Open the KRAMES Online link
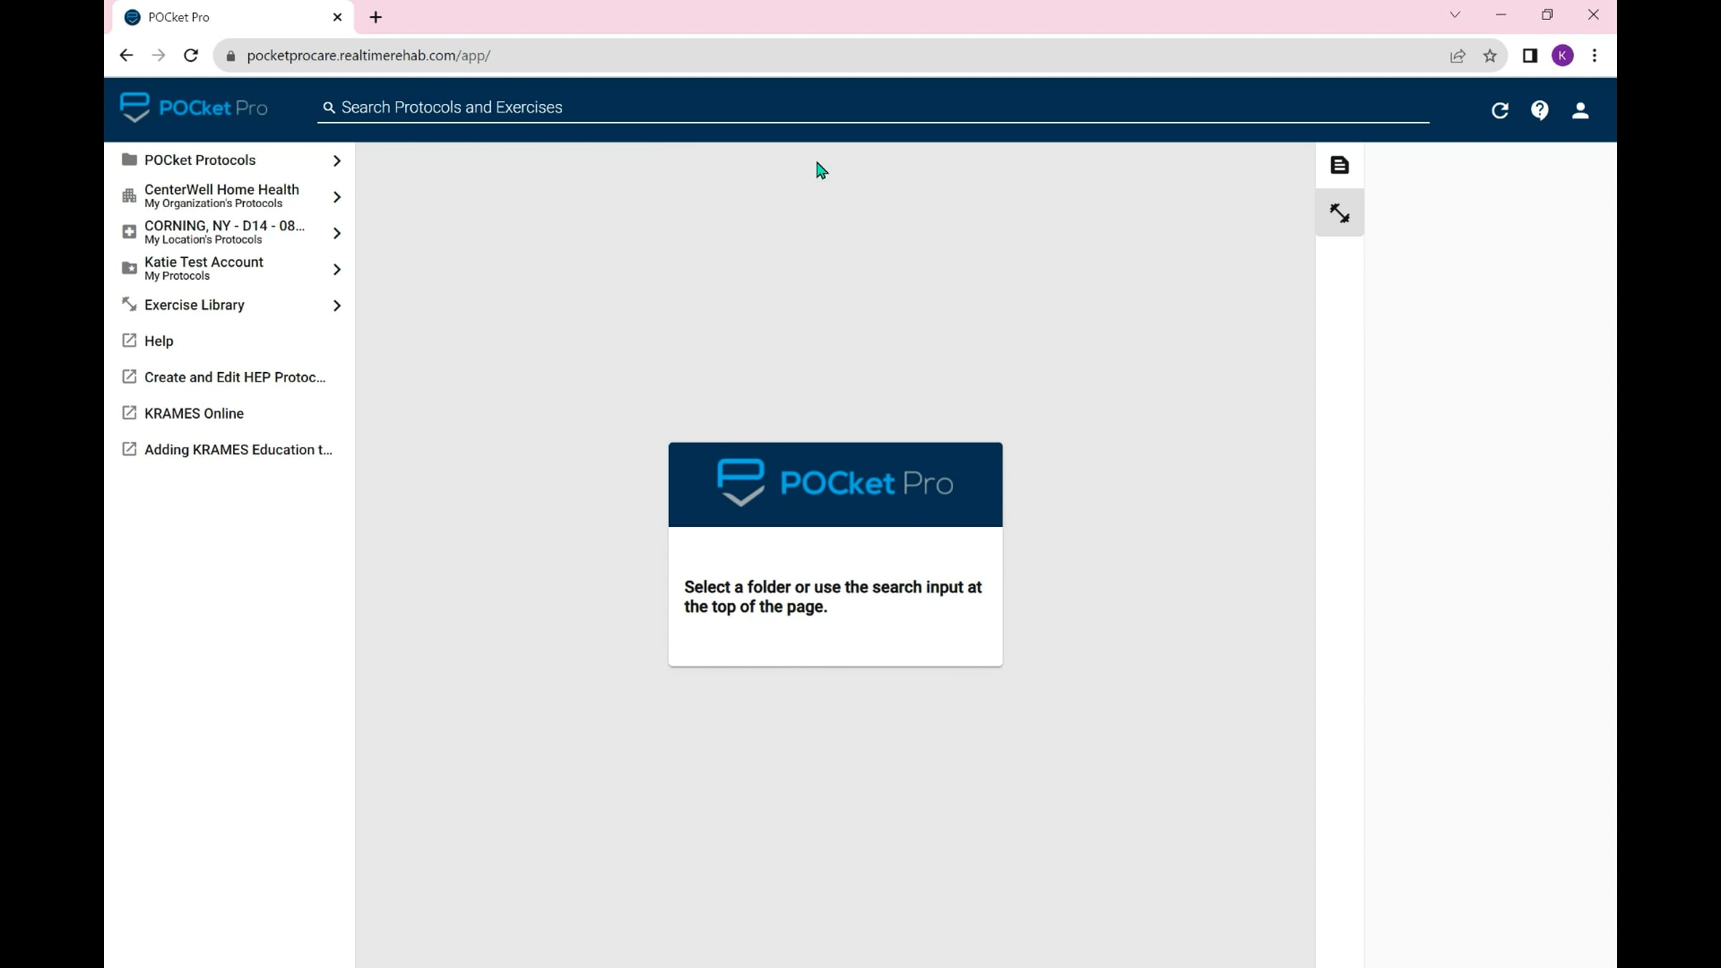The height and width of the screenshot is (968, 1721). [x=229, y=413]
